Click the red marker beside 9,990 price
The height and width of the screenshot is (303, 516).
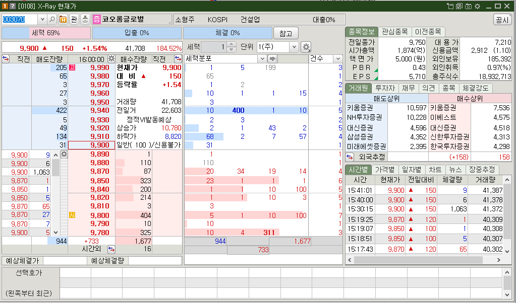(x=72, y=67)
